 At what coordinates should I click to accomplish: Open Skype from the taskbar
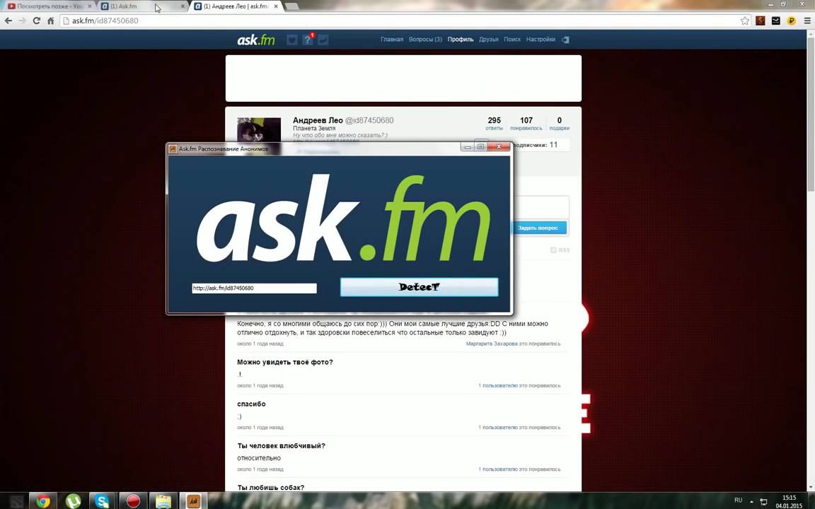103,501
